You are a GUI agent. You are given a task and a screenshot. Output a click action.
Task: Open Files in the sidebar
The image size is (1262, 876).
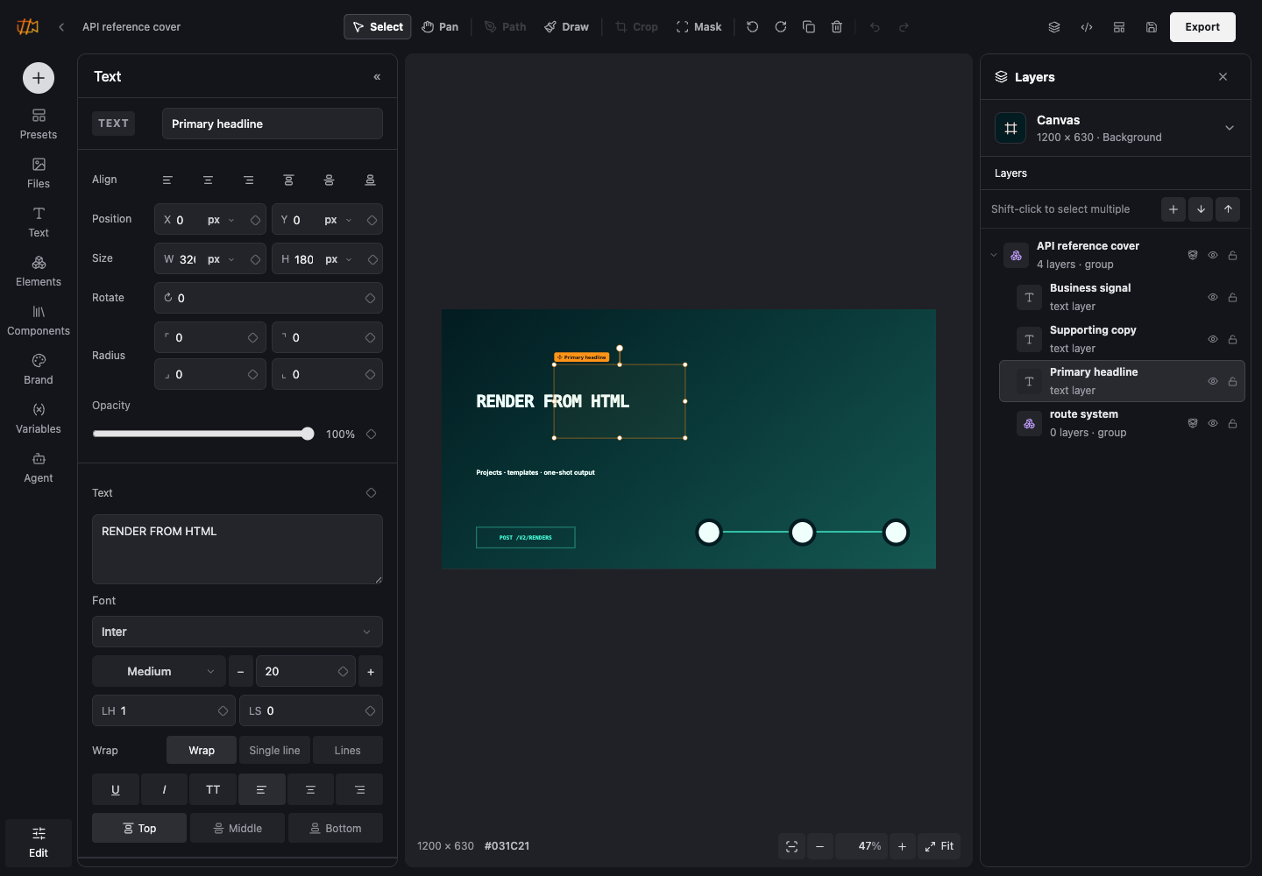pyautogui.click(x=39, y=173)
